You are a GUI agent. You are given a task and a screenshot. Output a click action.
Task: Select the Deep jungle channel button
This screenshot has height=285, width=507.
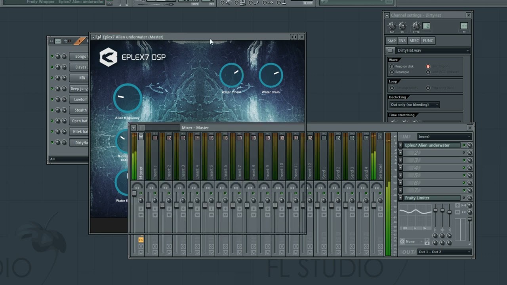[x=79, y=89]
